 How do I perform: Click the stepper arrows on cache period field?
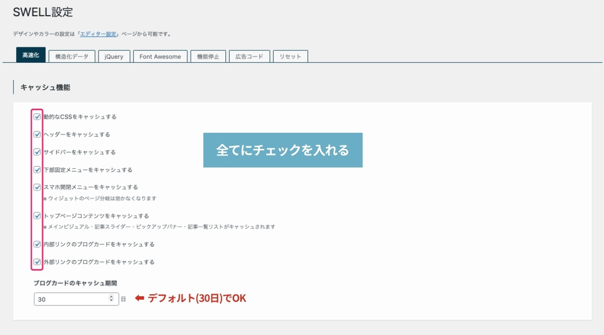coord(111,299)
